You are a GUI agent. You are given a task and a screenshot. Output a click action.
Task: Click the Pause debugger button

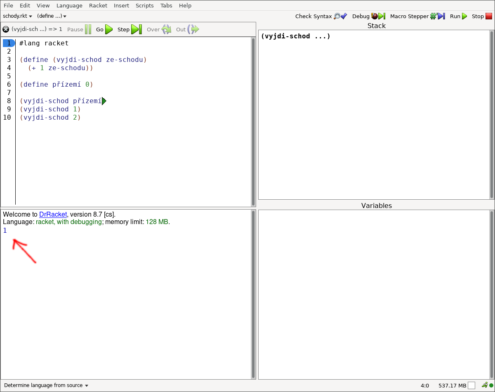[79, 29]
